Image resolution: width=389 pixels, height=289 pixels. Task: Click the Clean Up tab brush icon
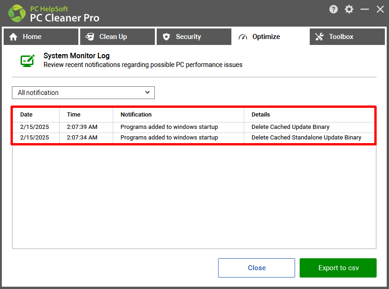pos(90,37)
